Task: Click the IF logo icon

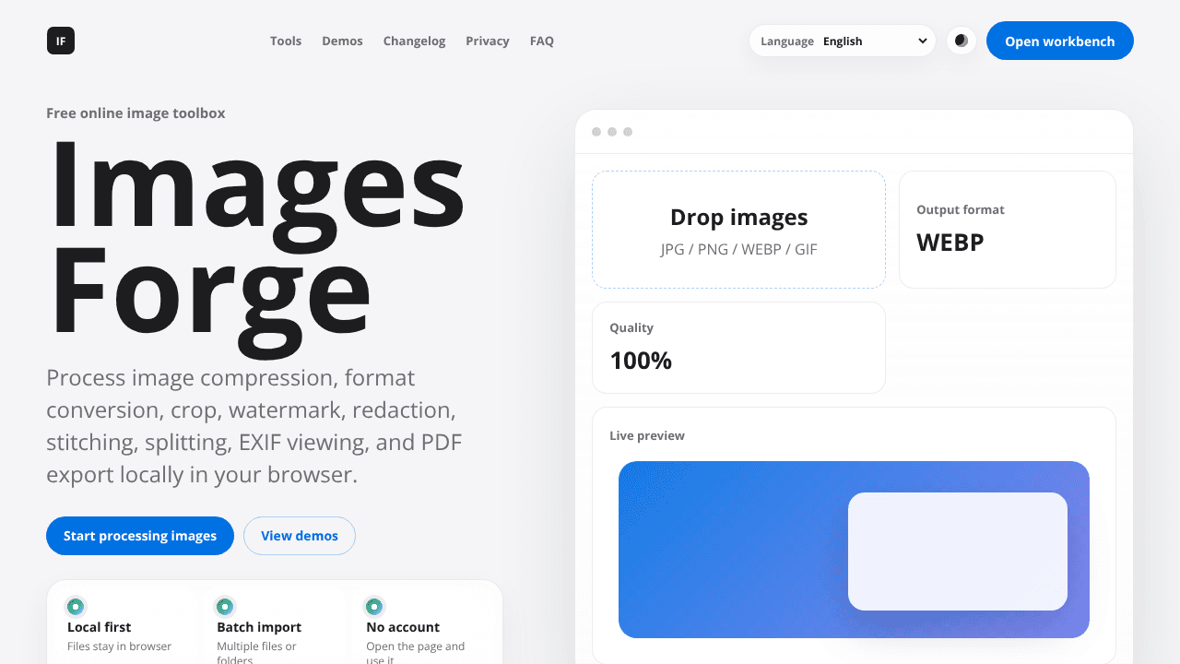Action: click(x=61, y=41)
